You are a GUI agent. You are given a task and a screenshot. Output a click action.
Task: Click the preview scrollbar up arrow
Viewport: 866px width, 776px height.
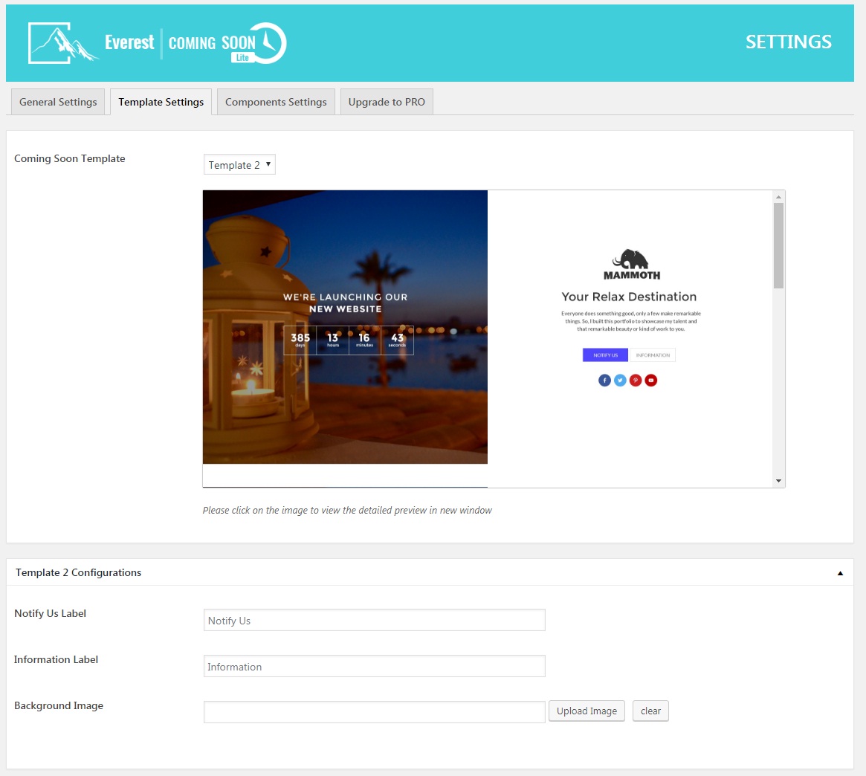click(x=778, y=197)
